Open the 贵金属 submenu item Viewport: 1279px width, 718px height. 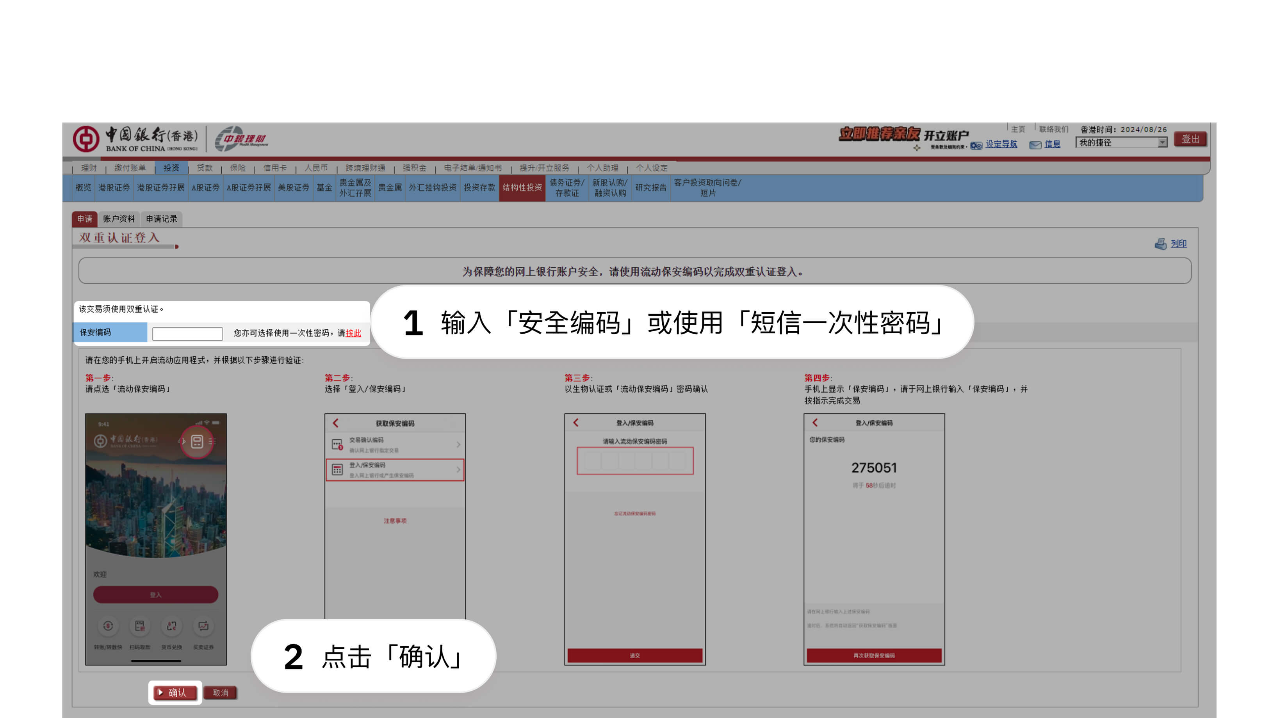tap(390, 188)
